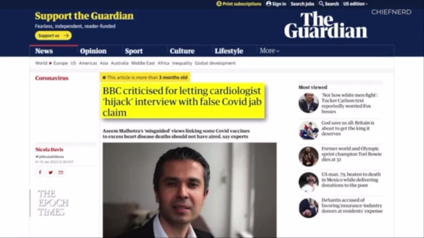Share article via email envelope icon

(x=61, y=172)
